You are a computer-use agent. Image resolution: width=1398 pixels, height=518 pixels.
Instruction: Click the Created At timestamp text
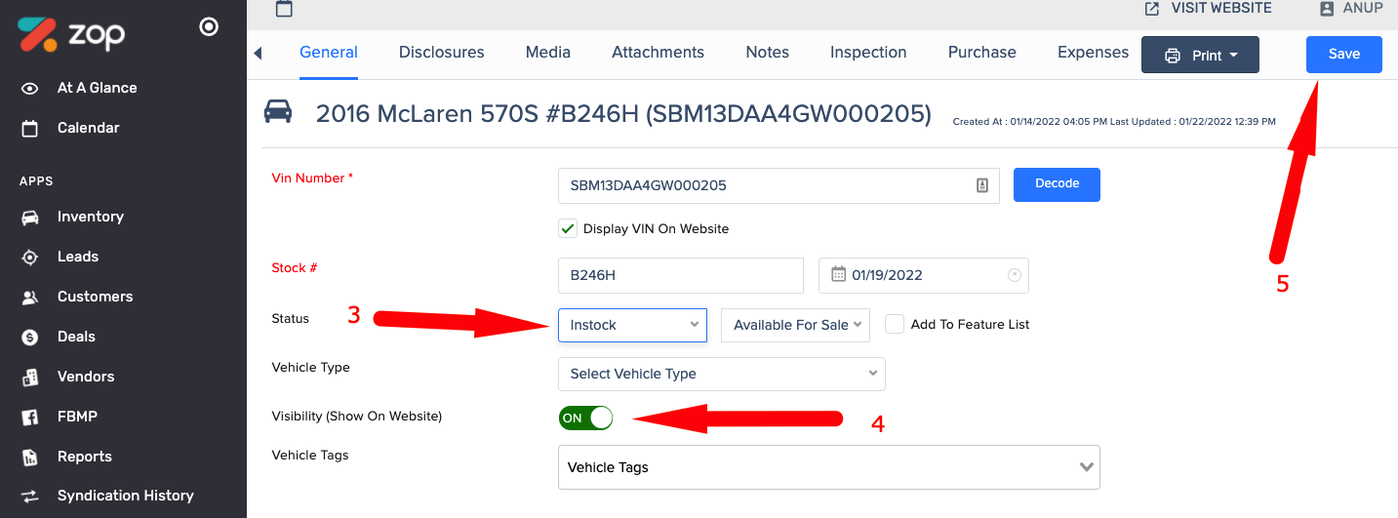(1114, 122)
